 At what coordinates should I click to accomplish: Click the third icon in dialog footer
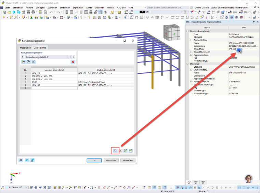point(32,160)
